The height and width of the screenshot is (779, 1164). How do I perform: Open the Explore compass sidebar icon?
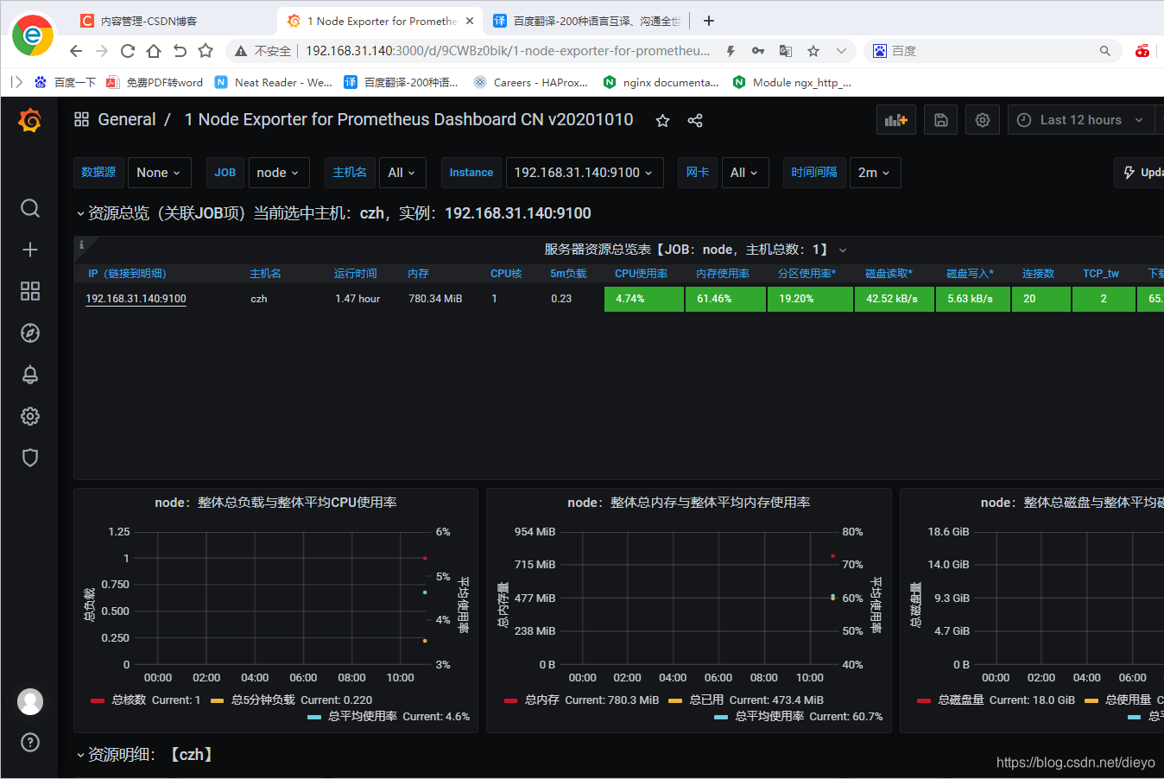[30, 332]
